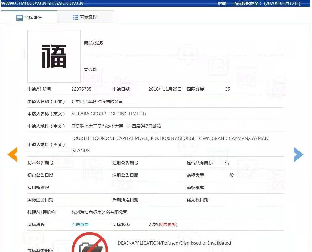This screenshot has height=252, width=312.
Task: Click the red prohibited trademark status icon
Action: point(90,242)
